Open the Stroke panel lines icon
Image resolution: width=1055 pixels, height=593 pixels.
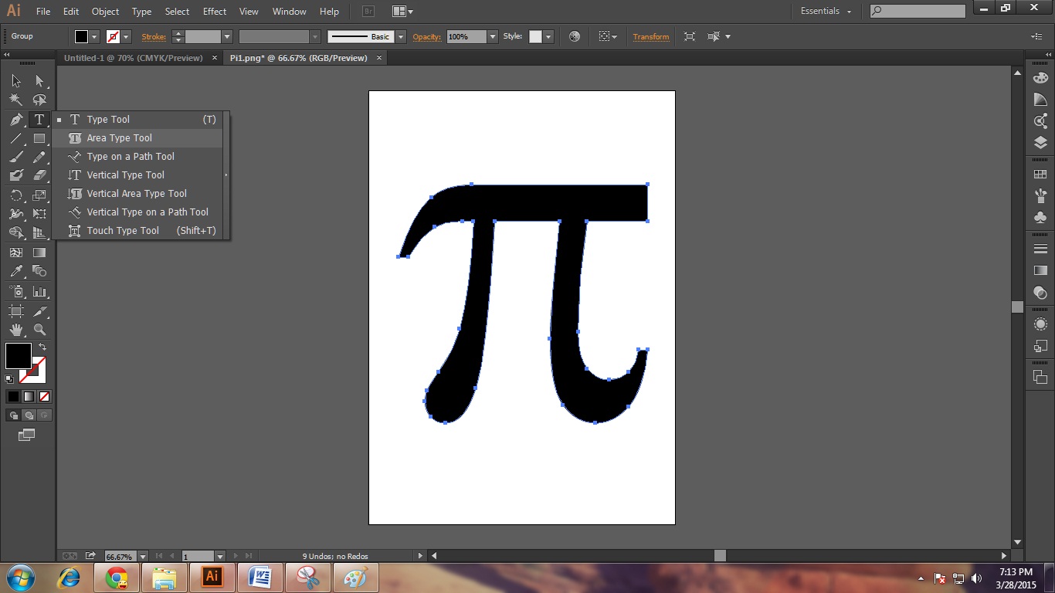click(x=1040, y=249)
